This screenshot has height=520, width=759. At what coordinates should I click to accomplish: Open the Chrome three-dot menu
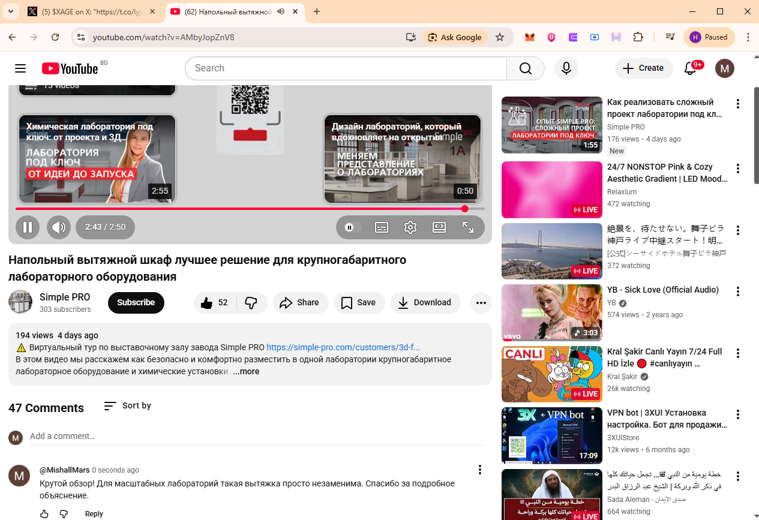point(748,37)
